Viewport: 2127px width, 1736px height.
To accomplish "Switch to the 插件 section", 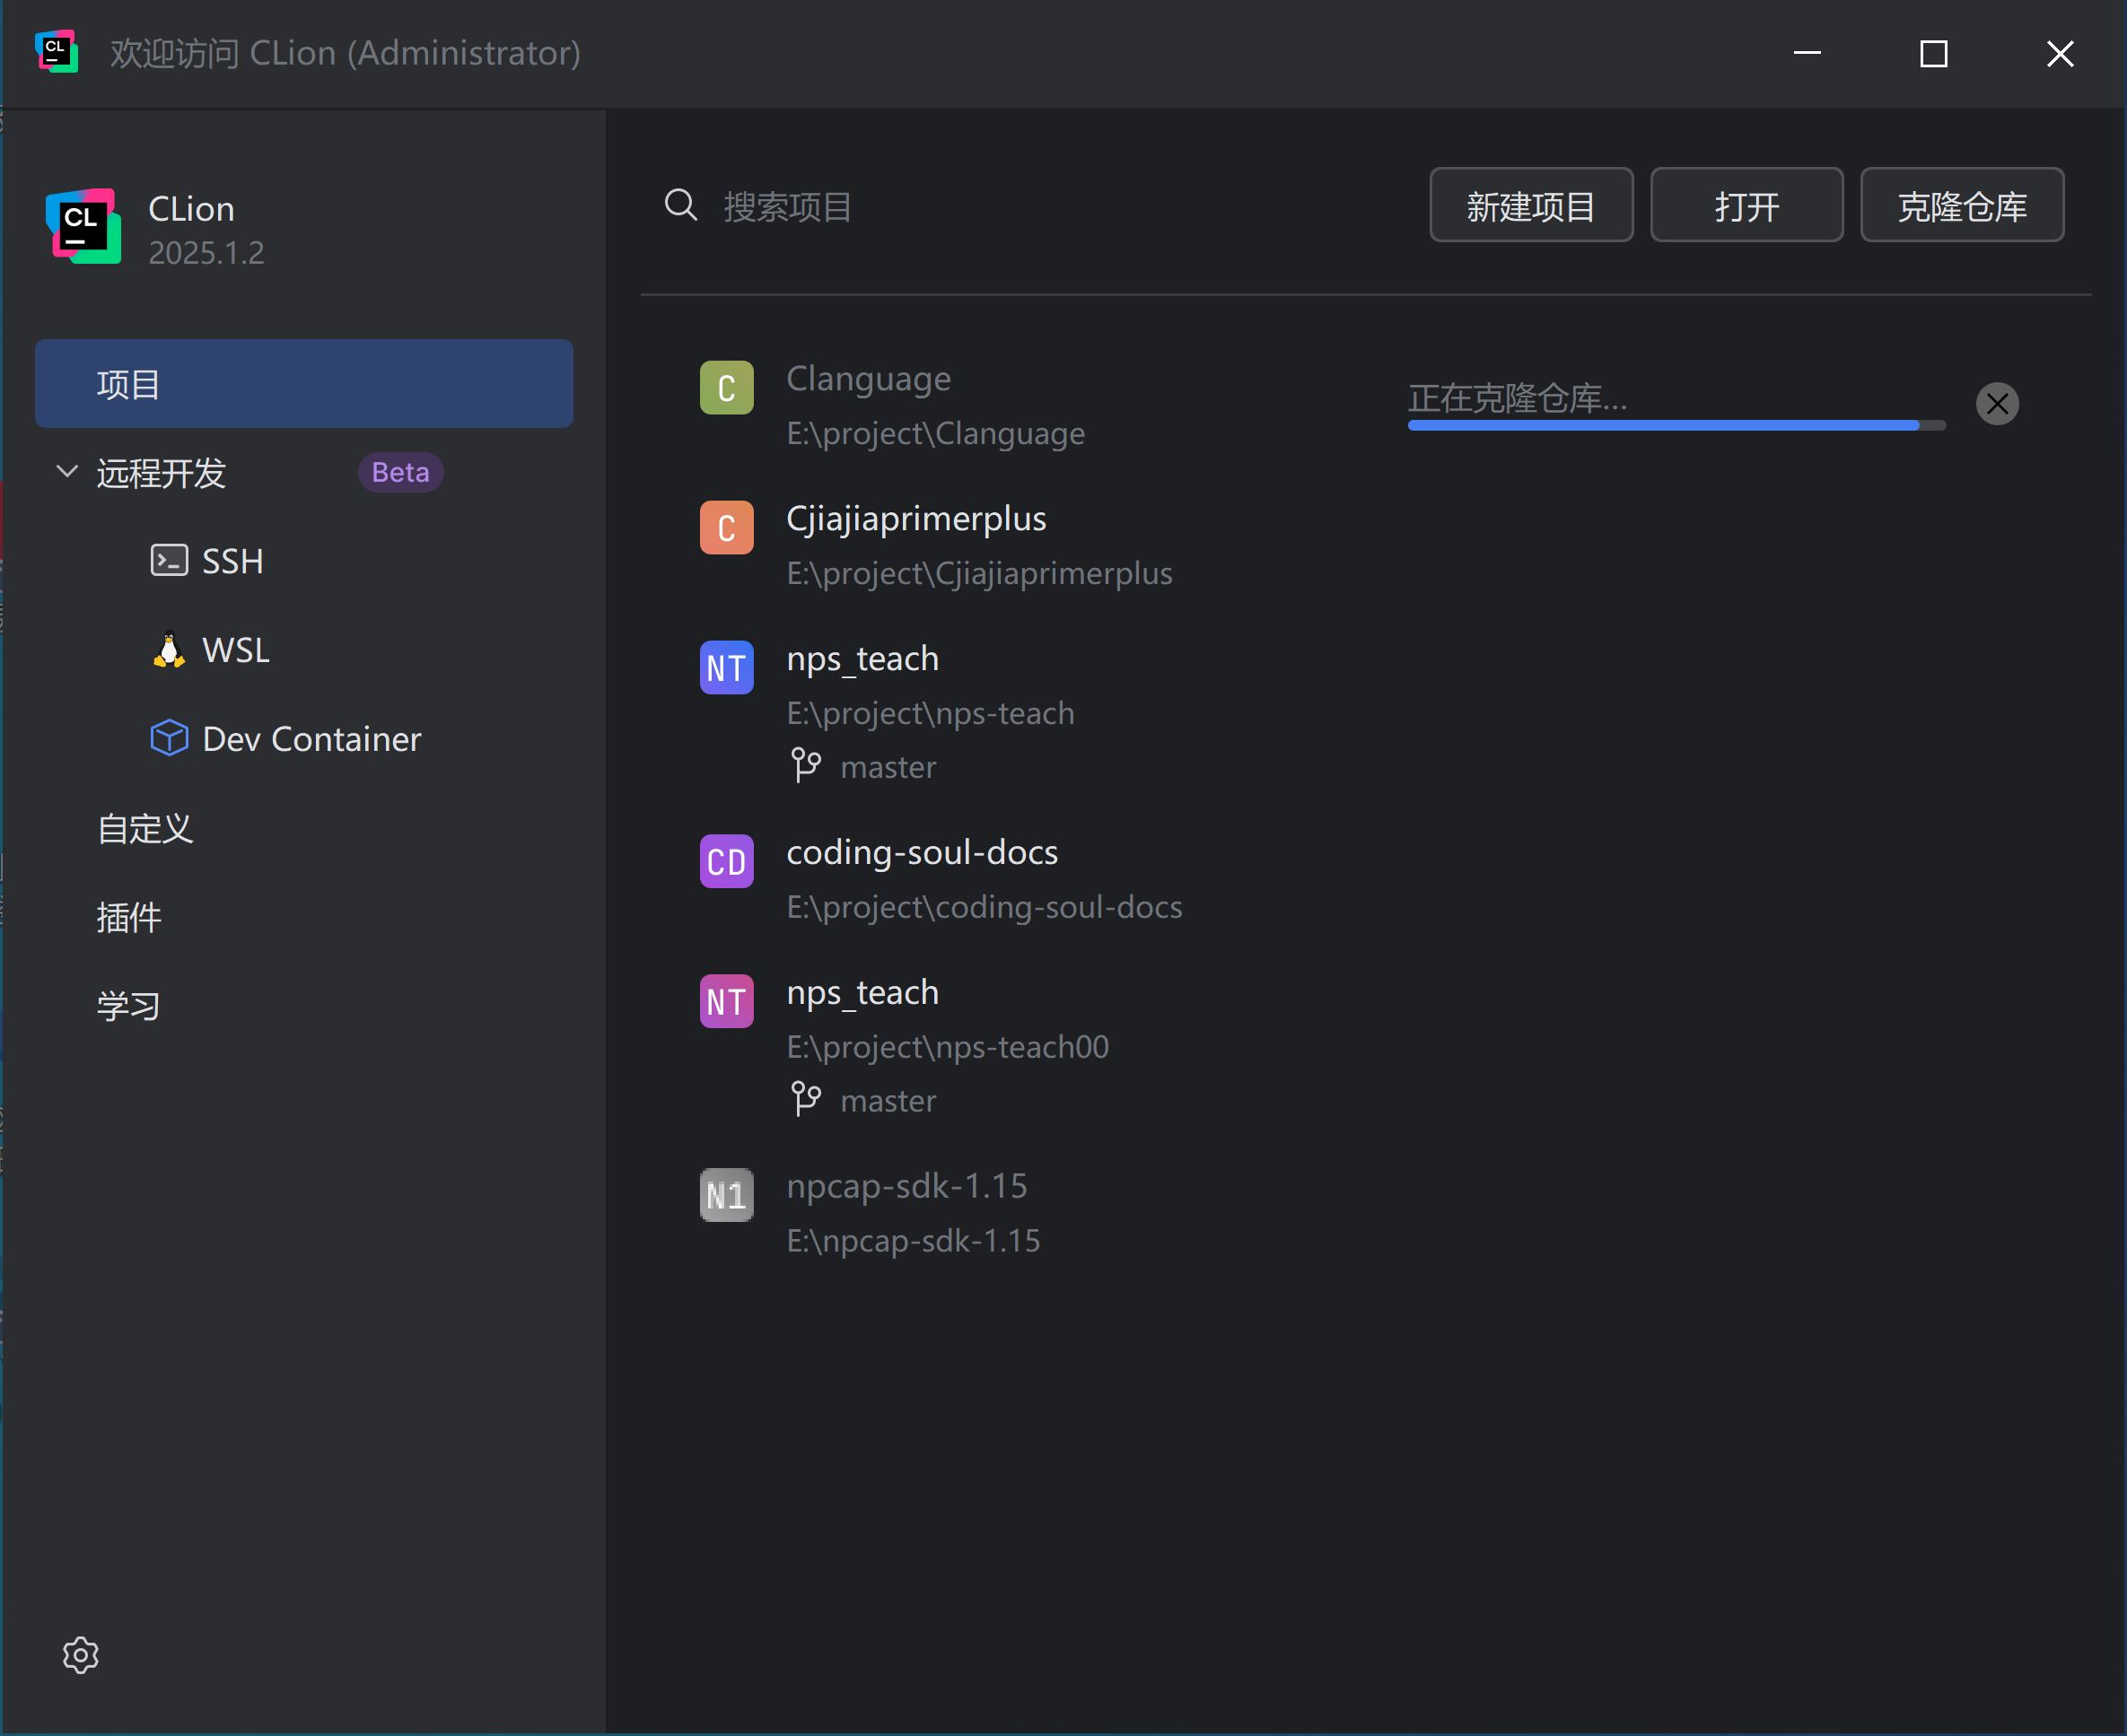I will click(129, 917).
